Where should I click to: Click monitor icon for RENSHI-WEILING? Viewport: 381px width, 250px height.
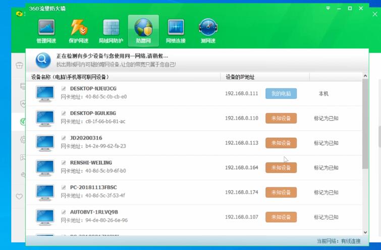(45, 168)
